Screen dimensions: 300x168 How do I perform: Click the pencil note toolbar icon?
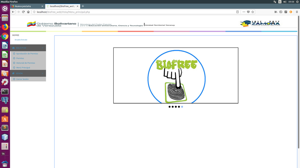click(x=286, y=12)
